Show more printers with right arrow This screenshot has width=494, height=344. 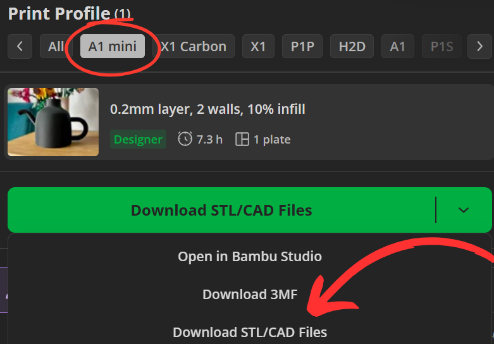coord(479,46)
